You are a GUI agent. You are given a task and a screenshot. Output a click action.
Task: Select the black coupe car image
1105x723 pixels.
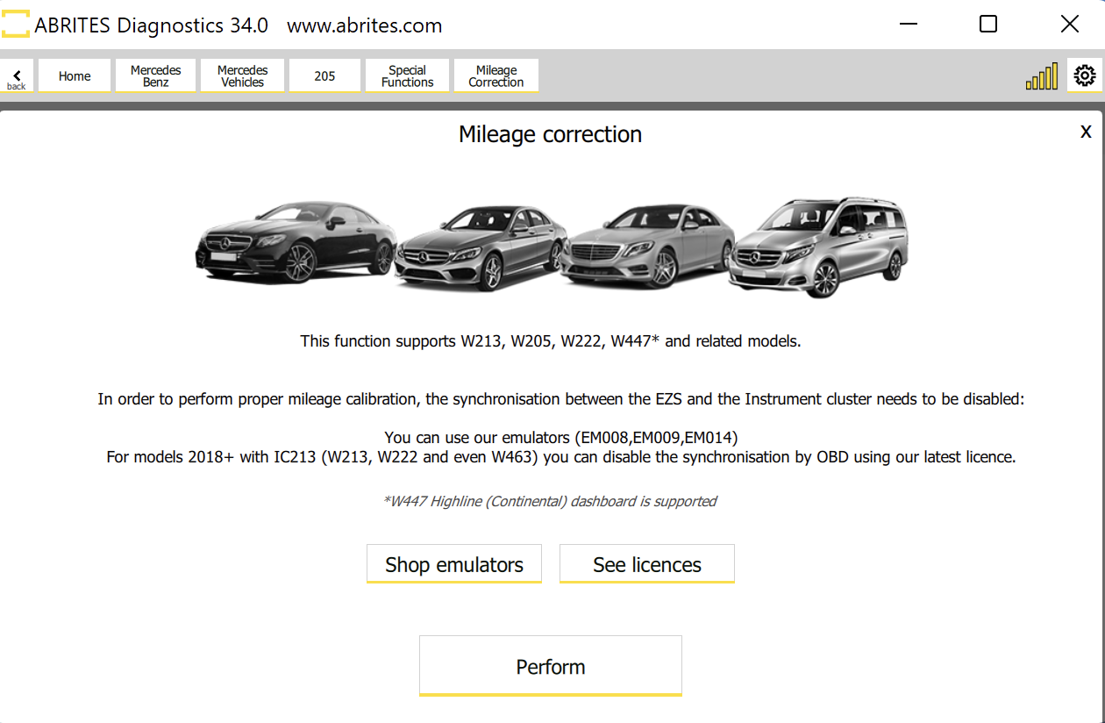click(296, 241)
